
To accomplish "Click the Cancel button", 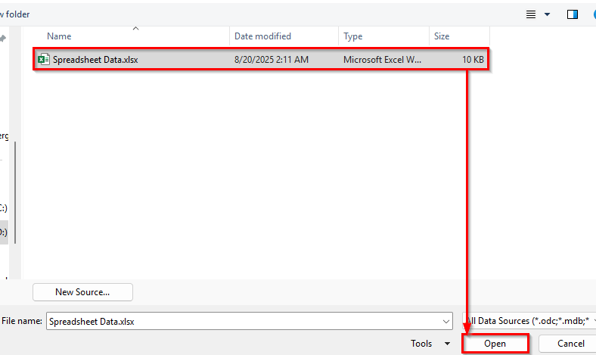I will tap(570, 344).
